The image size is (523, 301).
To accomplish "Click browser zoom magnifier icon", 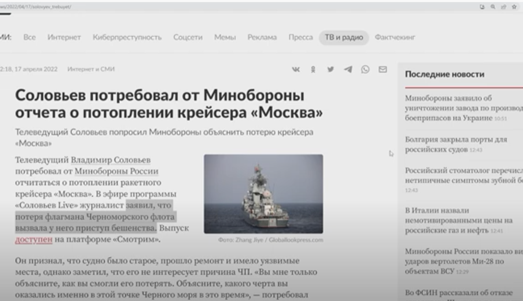I will tap(493, 7).
